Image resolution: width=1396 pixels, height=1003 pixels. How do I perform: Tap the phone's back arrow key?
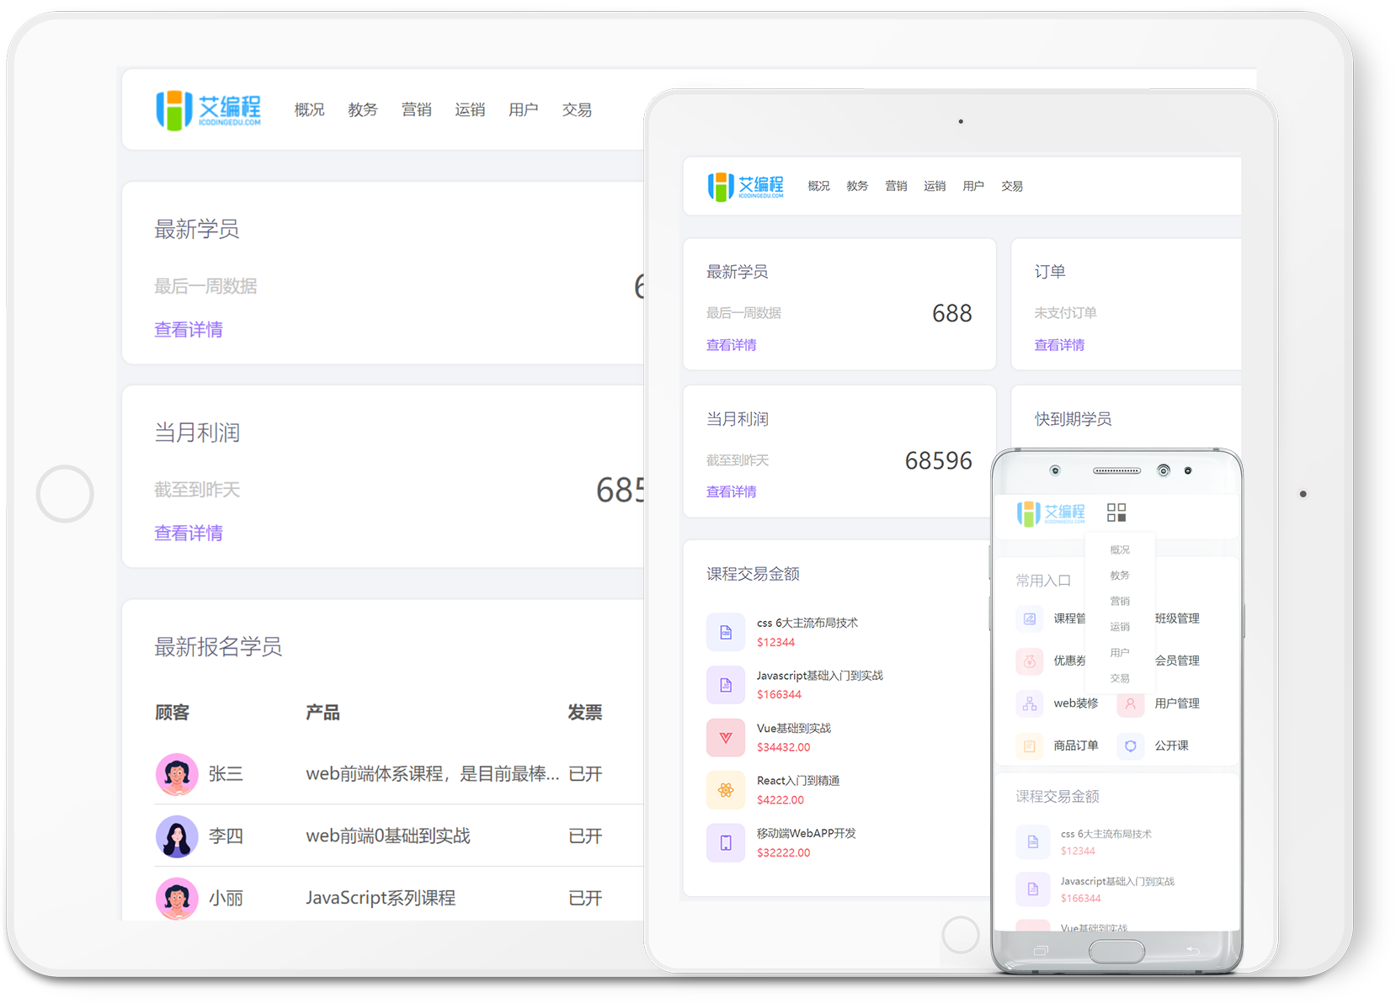[1192, 951]
